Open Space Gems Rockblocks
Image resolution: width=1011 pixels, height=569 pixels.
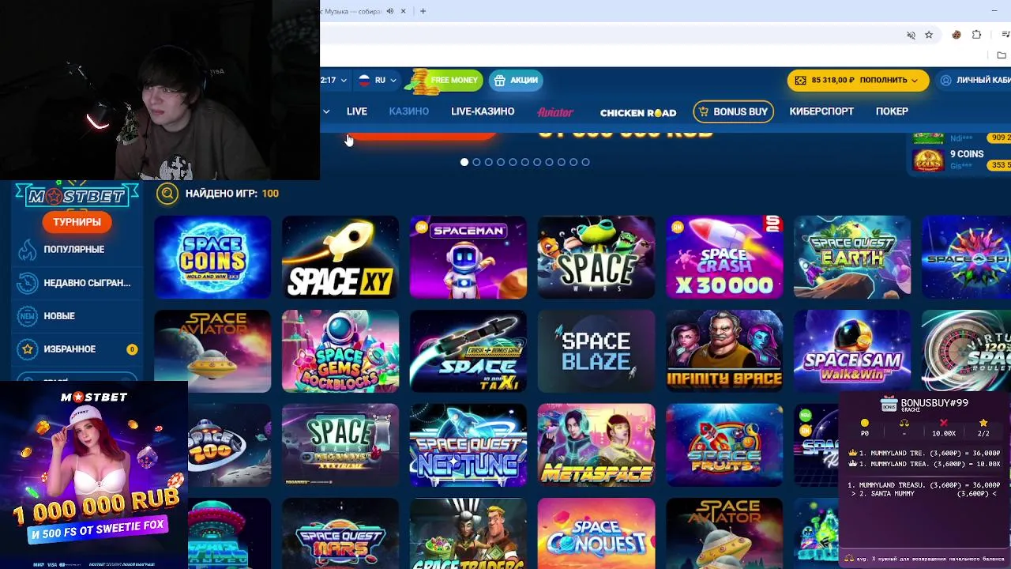(x=340, y=352)
